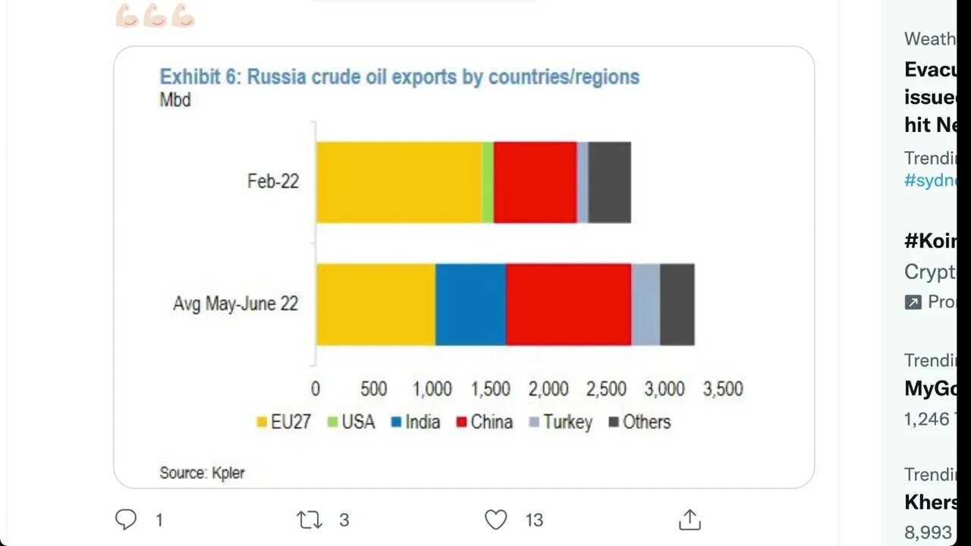The image size is (971, 546).
Task: Open the Russia crude oil exports chart image
Action: (464, 267)
